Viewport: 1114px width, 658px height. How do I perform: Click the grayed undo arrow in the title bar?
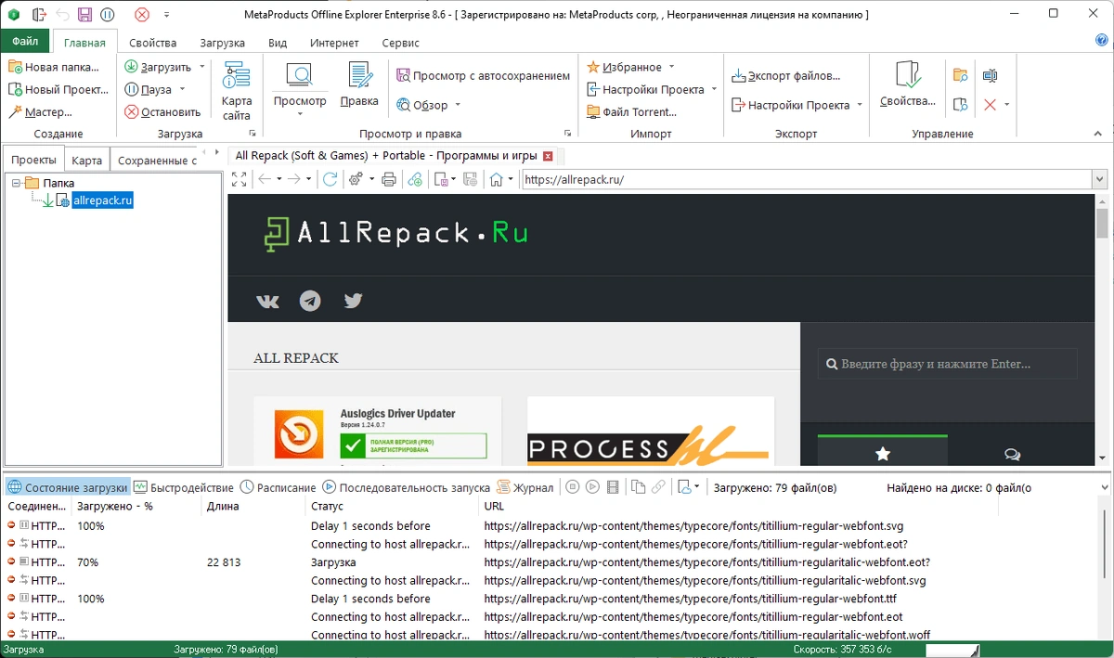62,14
